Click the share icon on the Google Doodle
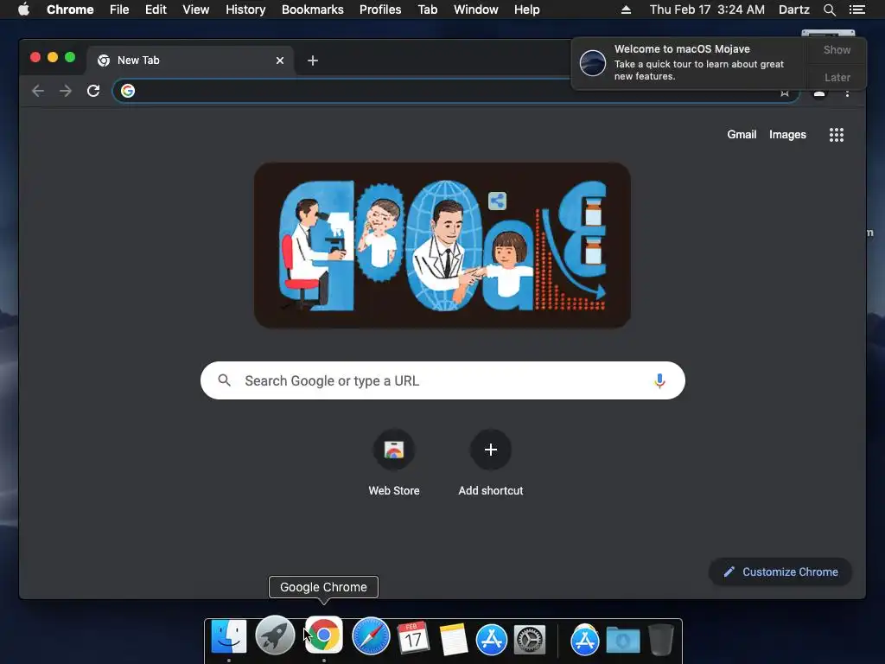 pos(497,201)
